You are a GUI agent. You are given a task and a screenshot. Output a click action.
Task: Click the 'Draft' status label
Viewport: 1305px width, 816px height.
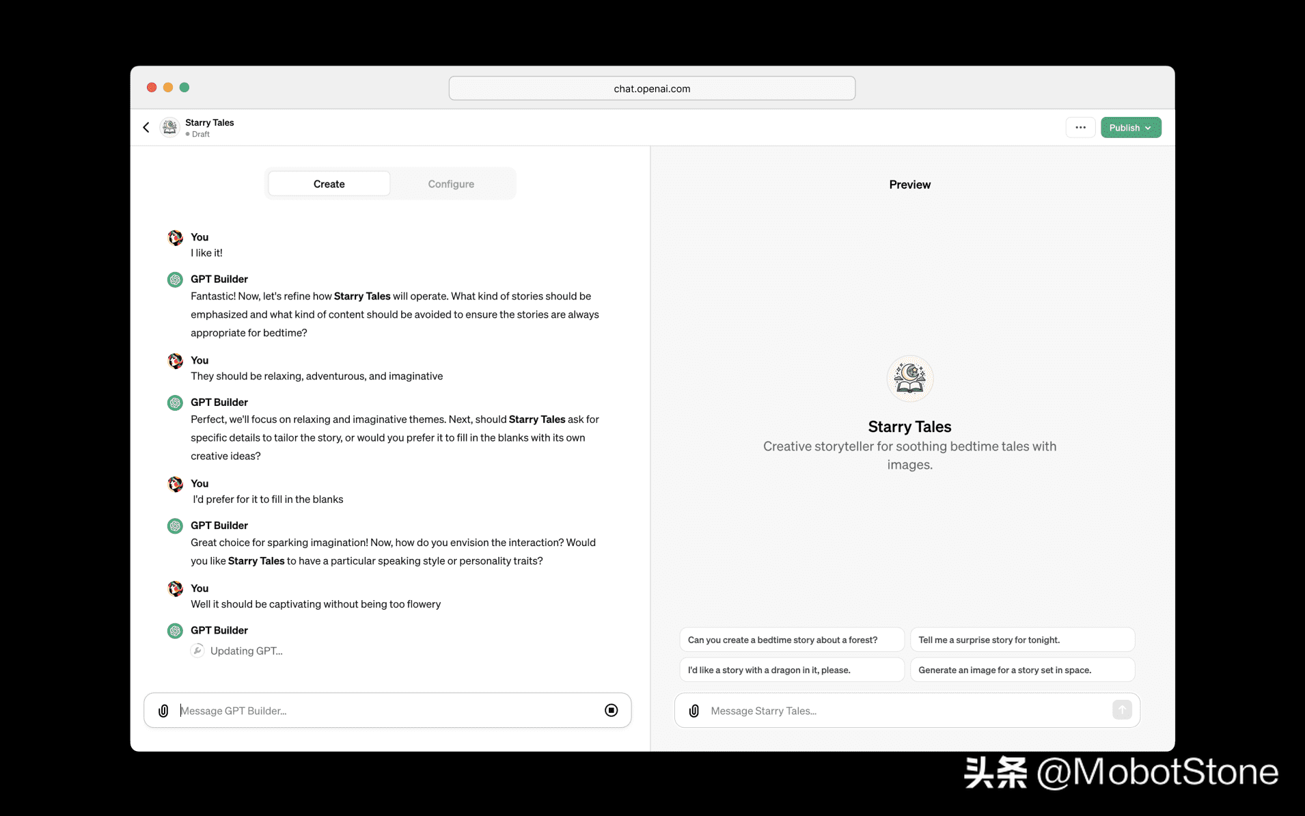tap(200, 134)
